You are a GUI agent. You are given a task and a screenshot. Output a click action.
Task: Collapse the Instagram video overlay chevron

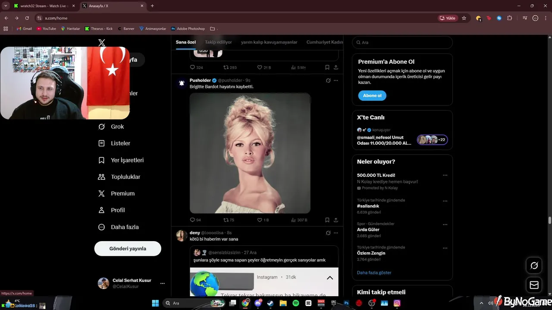tap(330, 278)
